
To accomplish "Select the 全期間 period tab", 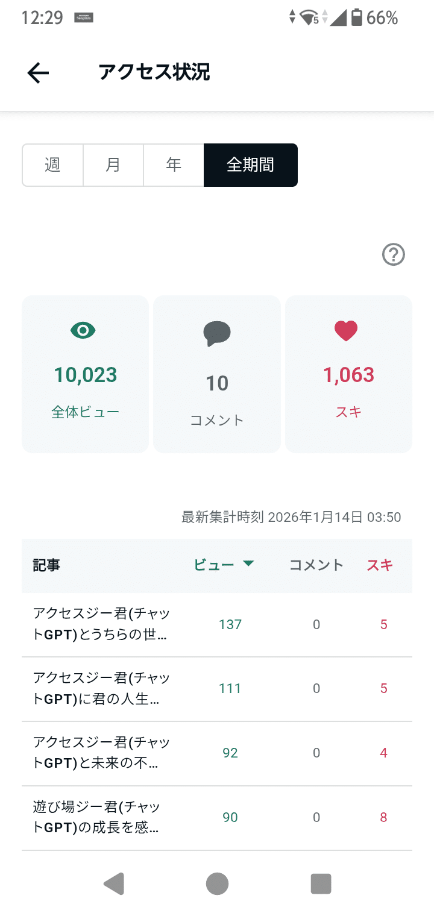I will coord(250,165).
